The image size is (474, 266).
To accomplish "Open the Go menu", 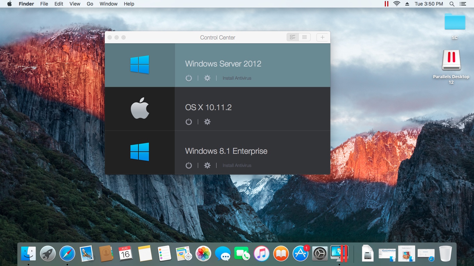I will [x=90, y=4].
